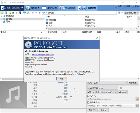Open the 元数据 metadata menu

point(32,8)
